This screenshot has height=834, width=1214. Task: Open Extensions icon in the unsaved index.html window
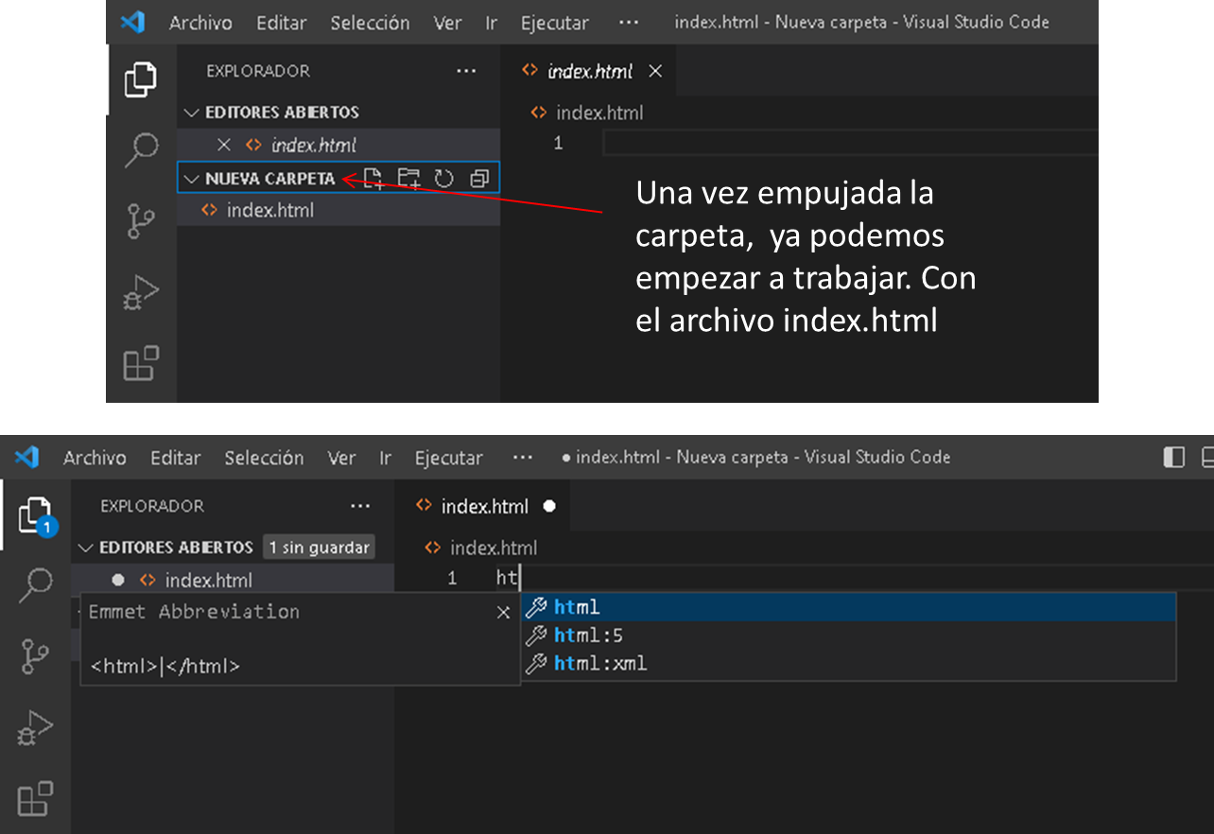click(36, 798)
